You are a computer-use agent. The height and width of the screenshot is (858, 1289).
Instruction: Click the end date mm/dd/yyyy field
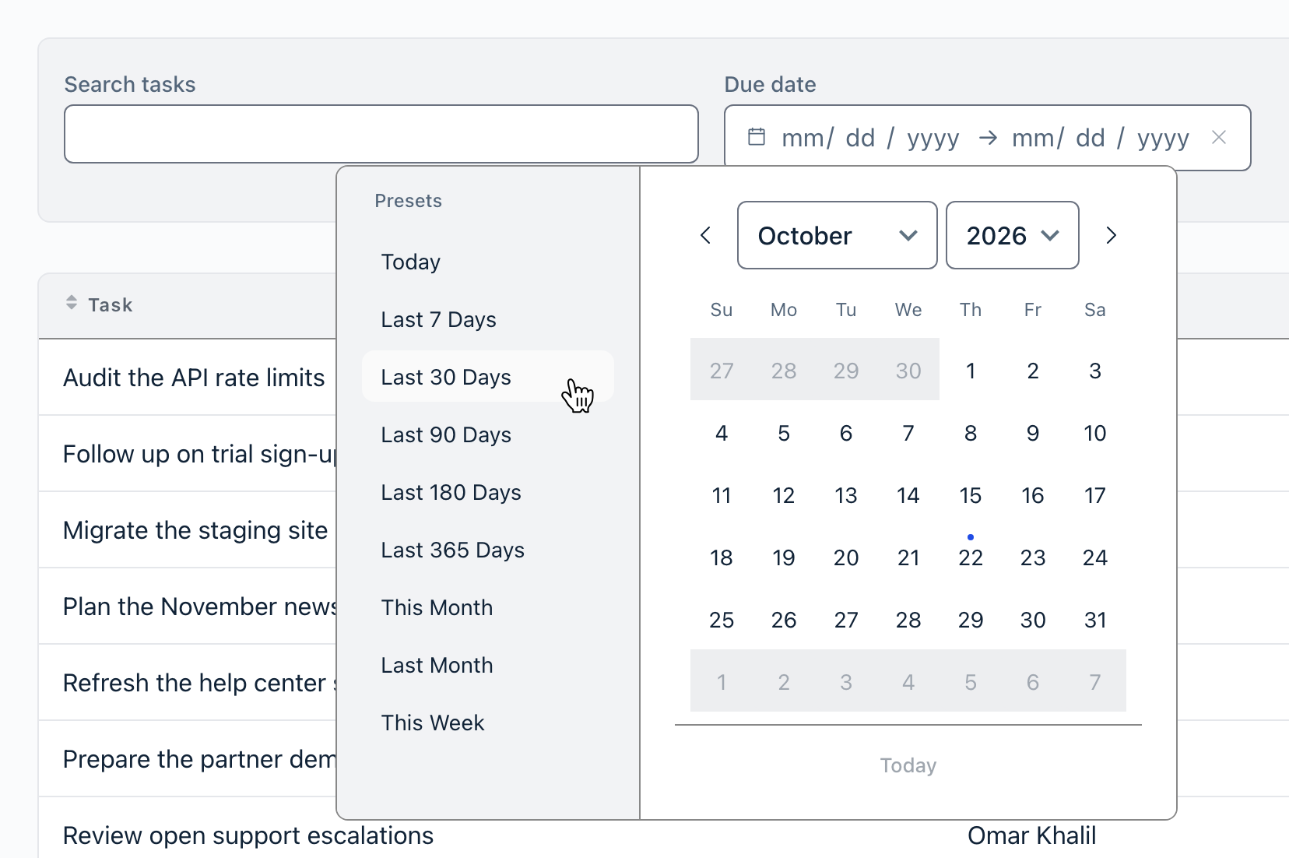1101,138
